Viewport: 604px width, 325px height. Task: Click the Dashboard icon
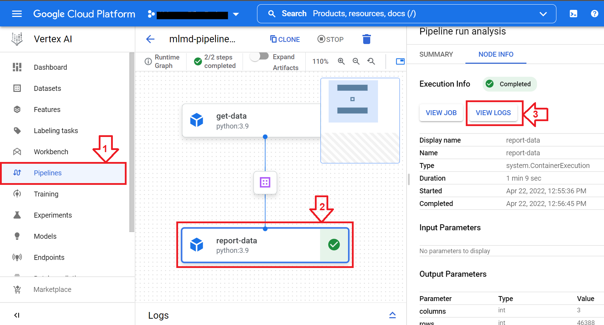tap(17, 67)
